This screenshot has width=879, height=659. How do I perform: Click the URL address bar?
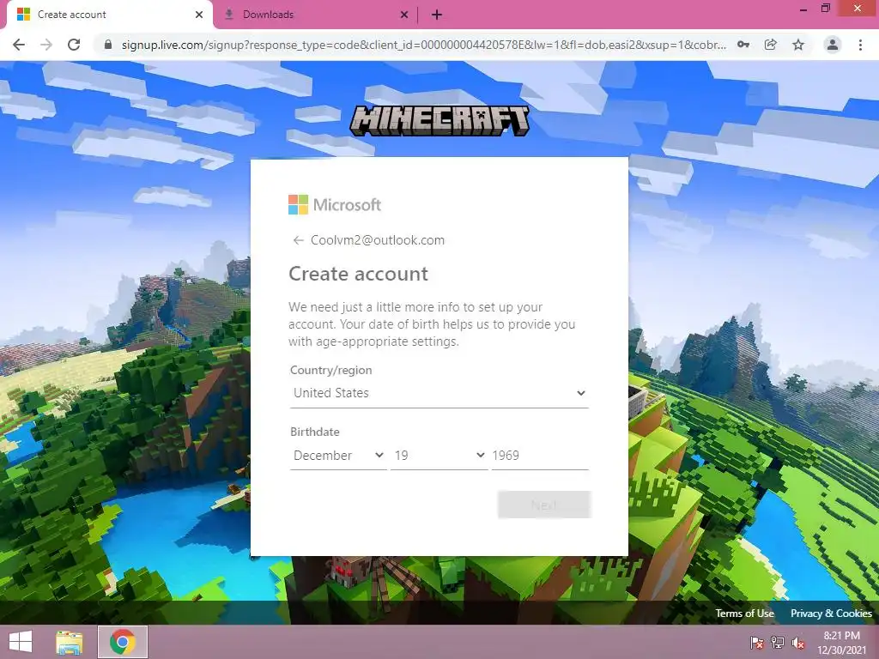tap(423, 45)
